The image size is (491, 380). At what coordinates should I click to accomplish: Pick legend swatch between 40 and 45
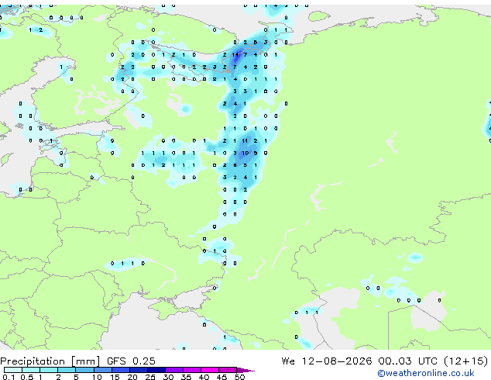pyautogui.click(x=210, y=370)
